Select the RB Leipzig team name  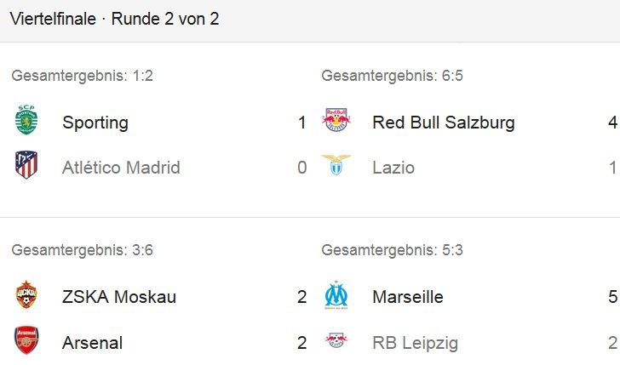416,343
